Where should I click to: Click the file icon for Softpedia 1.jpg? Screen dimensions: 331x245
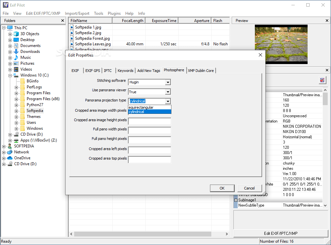(x=72, y=27)
